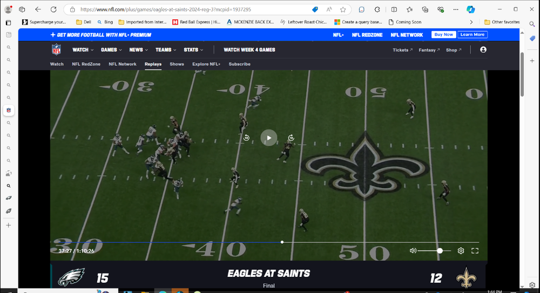Mute the video with the speaker icon
The image size is (540, 293).
413,251
